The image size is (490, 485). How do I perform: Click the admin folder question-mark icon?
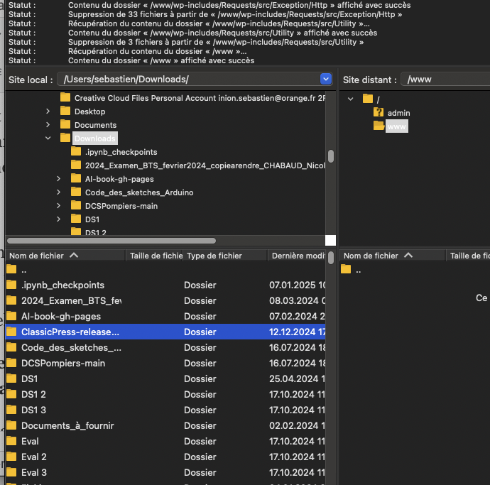(x=379, y=112)
